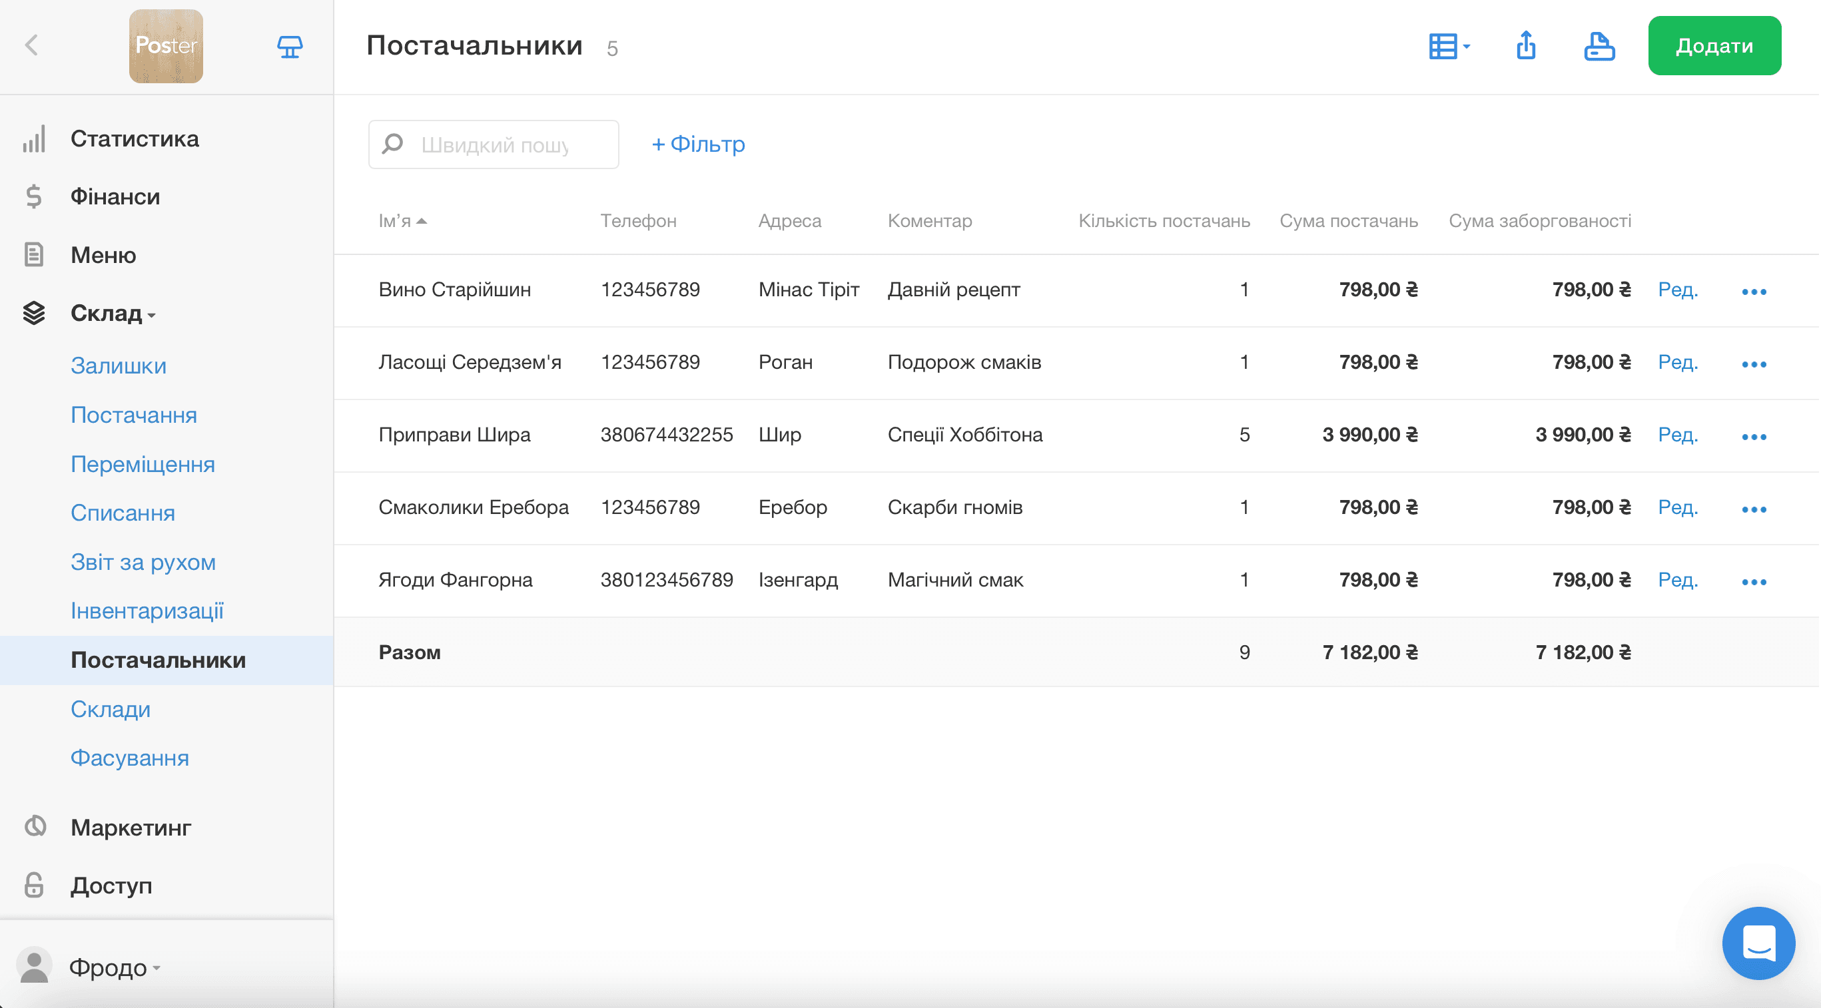Image resolution: width=1821 pixels, height=1008 pixels.
Task: Navigate to Інвентаризації in sidebar
Action: 147,611
